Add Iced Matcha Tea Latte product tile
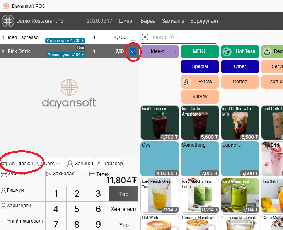The height and width of the screenshot is (230, 283). (x=200, y=195)
